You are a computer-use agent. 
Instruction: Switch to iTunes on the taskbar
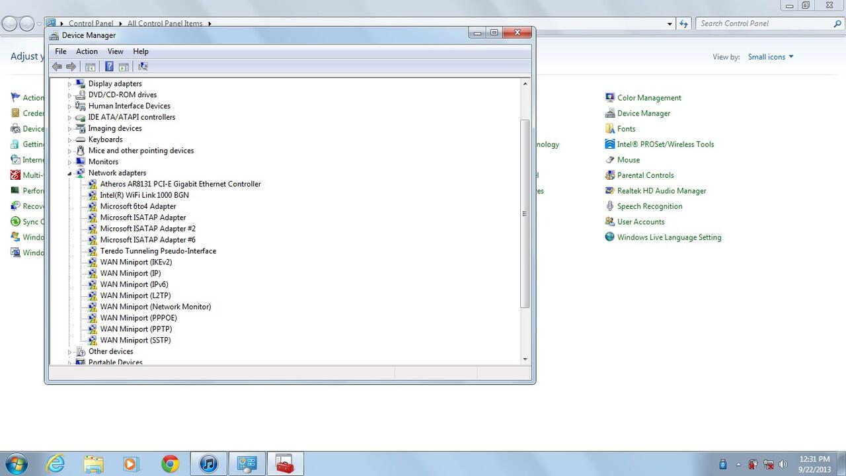(208, 464)
